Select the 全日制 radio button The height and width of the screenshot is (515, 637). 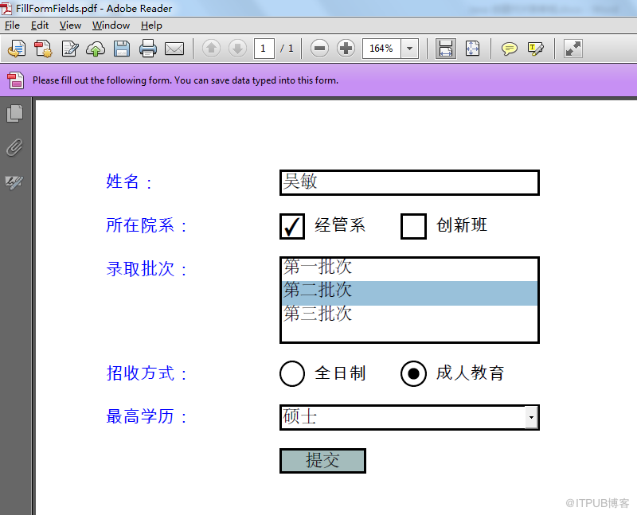292,373
